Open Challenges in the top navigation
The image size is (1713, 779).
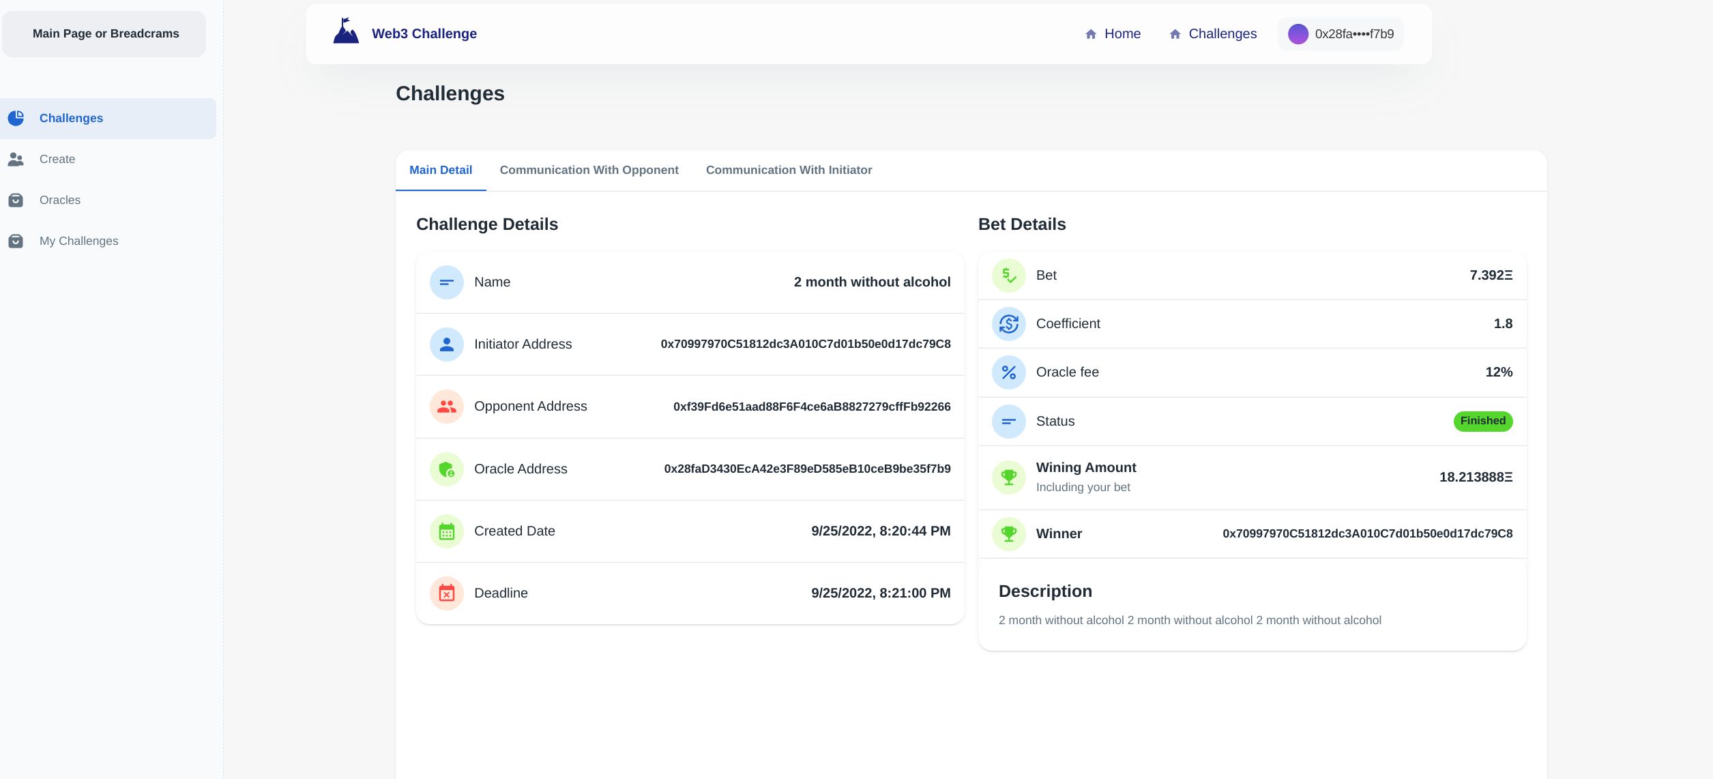click(x=1222, y=33)
